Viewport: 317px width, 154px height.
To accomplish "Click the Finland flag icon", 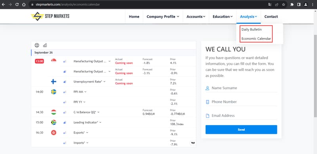I will [x=53, y=82].
